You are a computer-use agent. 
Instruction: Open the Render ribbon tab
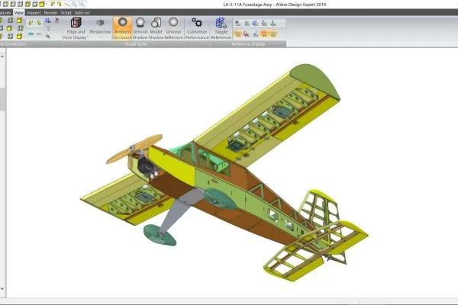(x=50, y=12)
